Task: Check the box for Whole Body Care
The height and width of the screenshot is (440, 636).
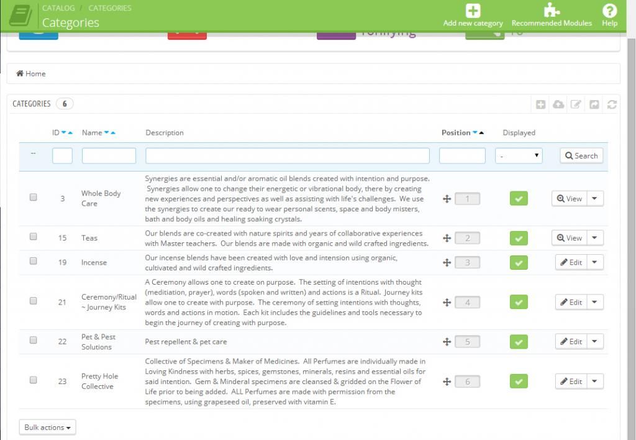Action: (x=34, y=198)
